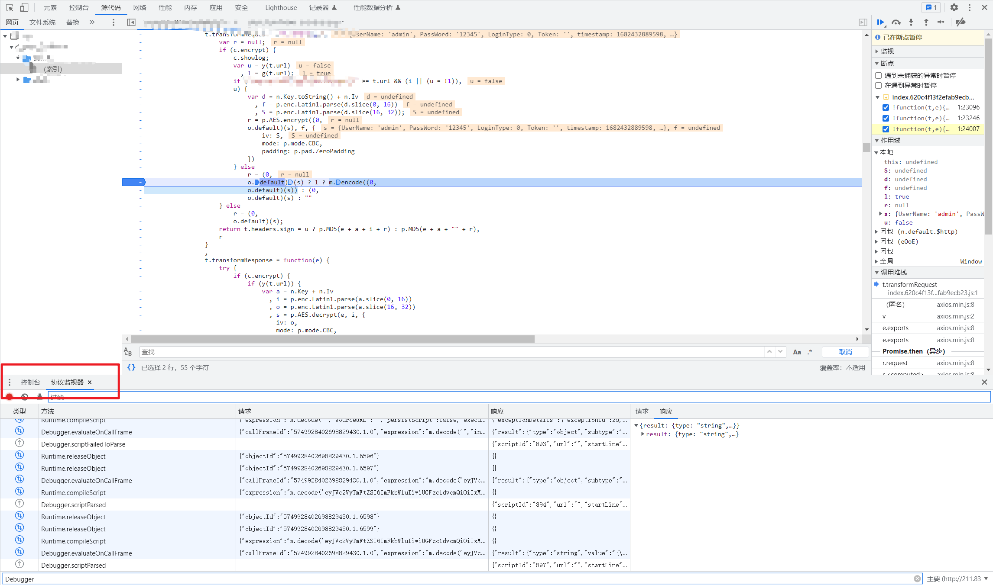Close the bottom drawer panel
The image size is (993, 585).
coord(984,382)
